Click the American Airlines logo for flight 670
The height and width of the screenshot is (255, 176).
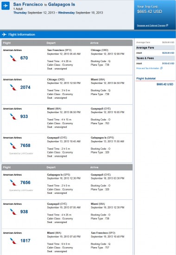(x=13, y=58)
